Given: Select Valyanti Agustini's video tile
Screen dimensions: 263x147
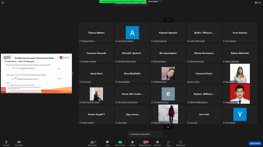Looking at the screenshot, I should (168, 33).
